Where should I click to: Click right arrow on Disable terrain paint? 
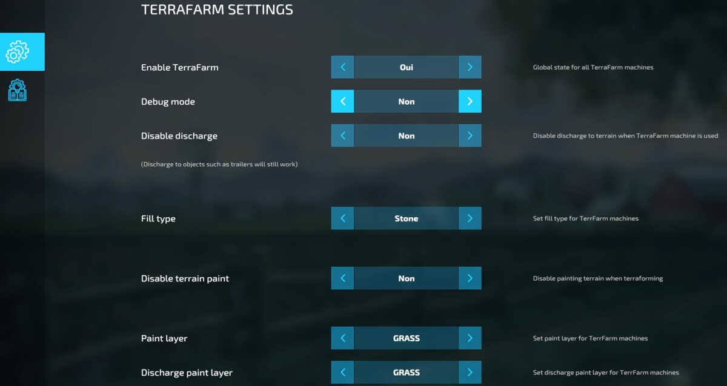tap(470, 278)
